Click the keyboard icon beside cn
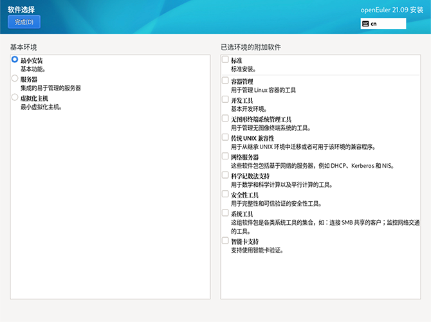Screen dimensions: 431x322 (365, 24)
